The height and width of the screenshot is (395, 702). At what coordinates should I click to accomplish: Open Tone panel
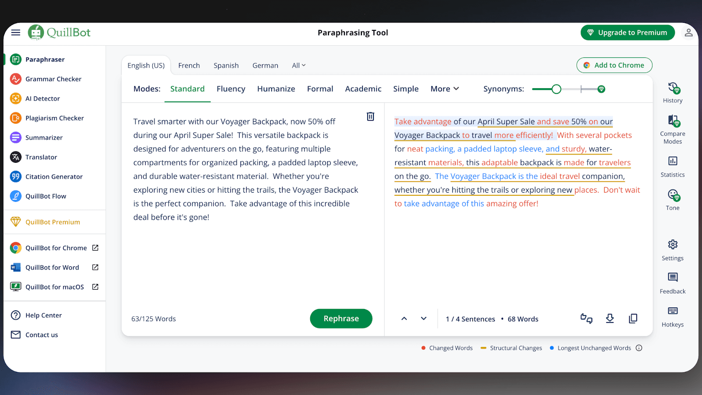(x=673, y=200)
